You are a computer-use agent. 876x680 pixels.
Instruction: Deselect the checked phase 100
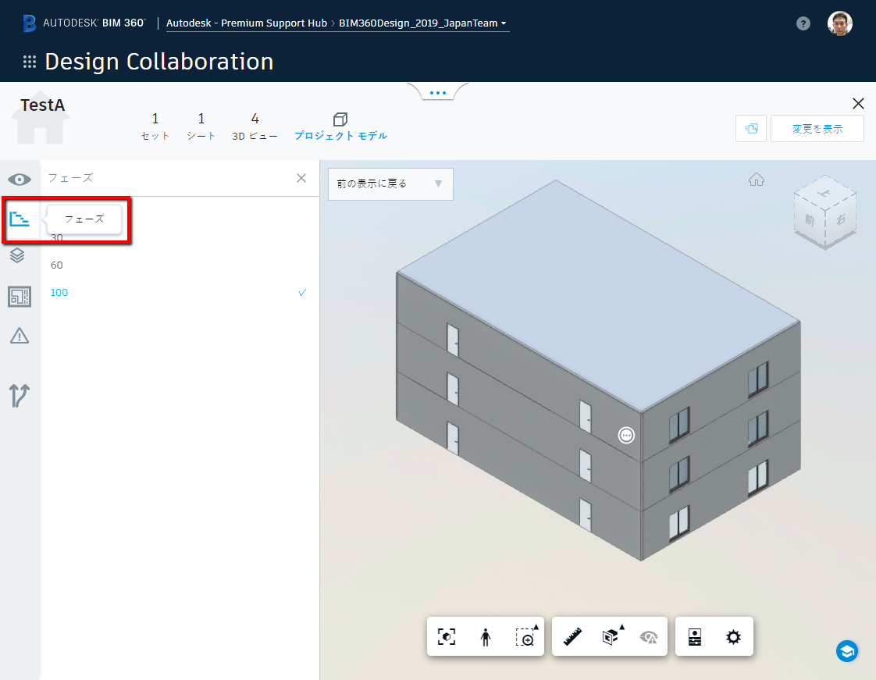(x=59, y=293)
